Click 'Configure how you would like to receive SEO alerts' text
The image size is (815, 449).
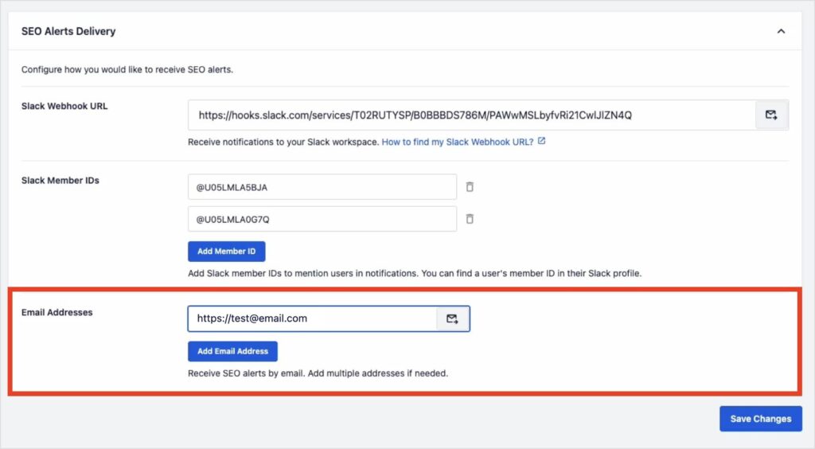tap(127, 69)
